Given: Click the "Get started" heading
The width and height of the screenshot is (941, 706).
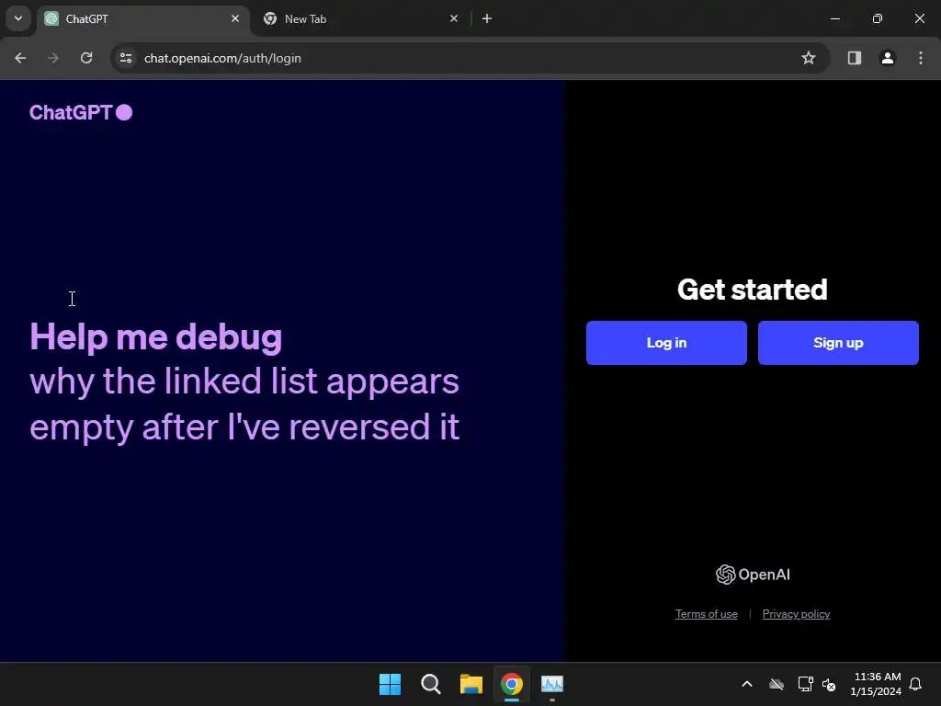Looking at the screenshot, I should coord(753,290).
